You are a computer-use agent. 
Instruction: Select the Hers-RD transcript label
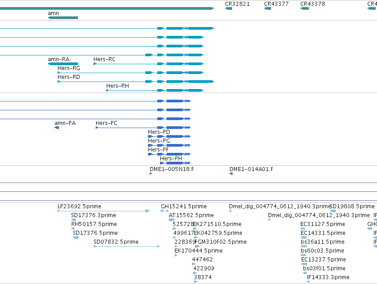(69, 77)
